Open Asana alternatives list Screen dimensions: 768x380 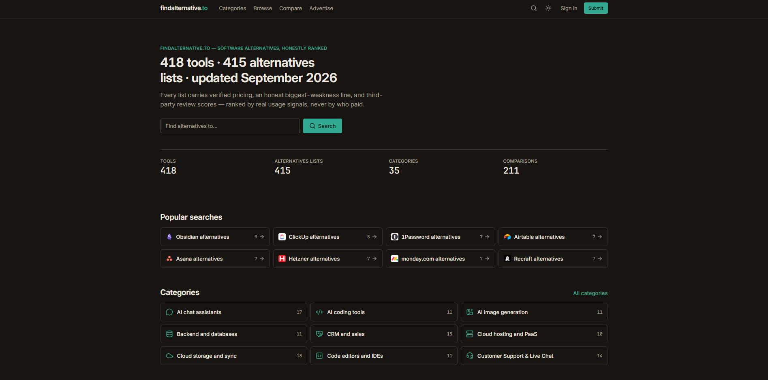[x=215, y=259]
